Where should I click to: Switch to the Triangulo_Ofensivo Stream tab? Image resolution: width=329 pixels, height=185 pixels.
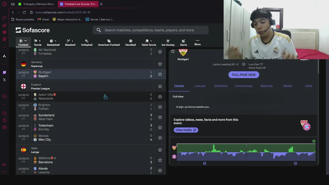tap(36, 4)
